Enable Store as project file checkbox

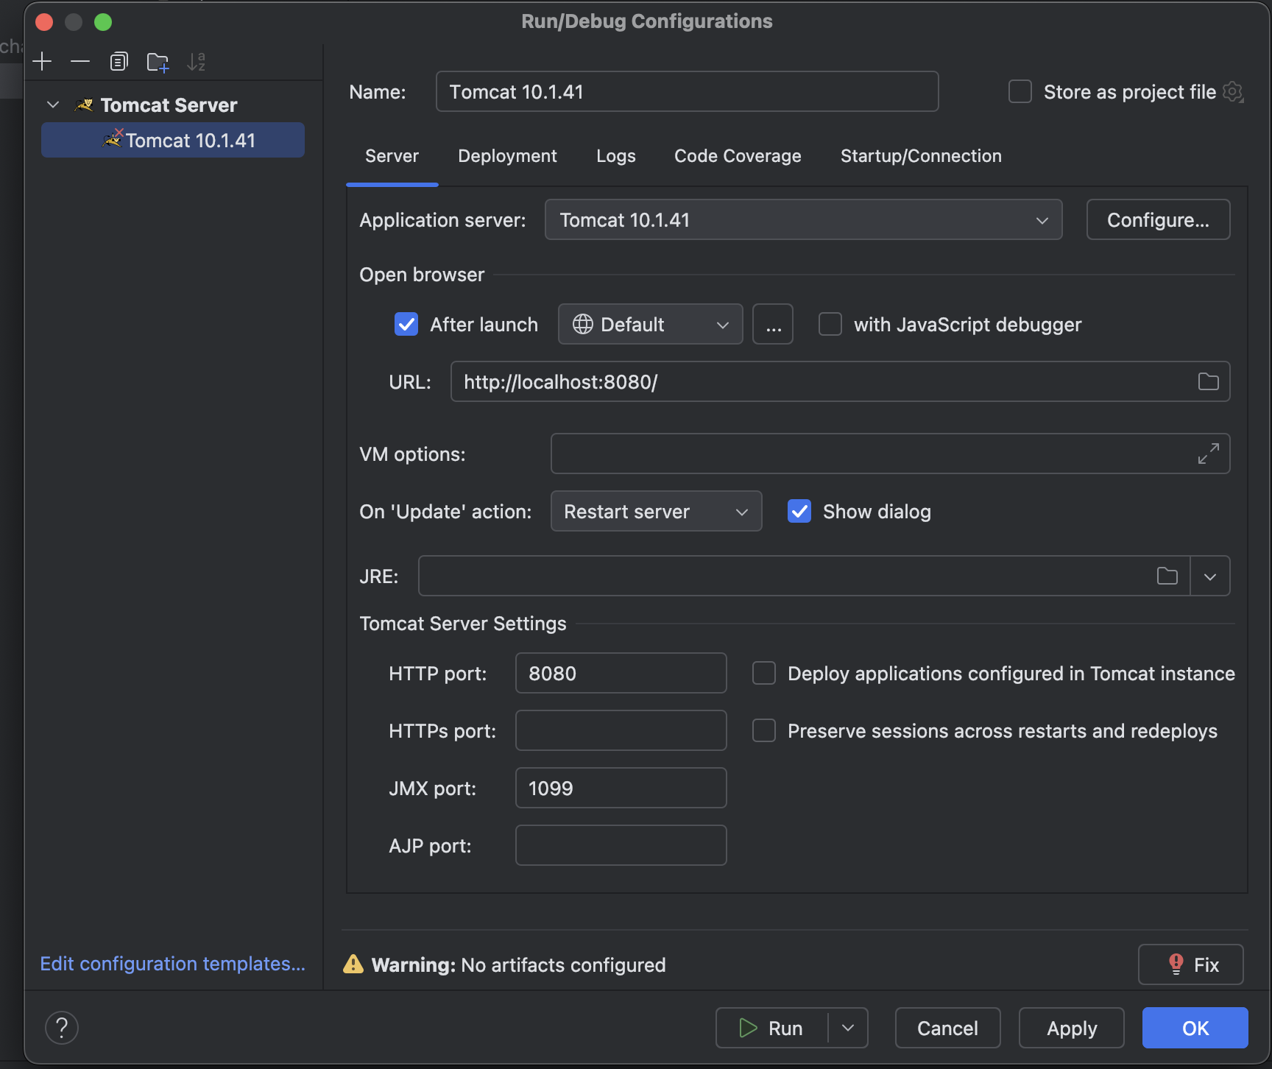(x=1020, y=92)
